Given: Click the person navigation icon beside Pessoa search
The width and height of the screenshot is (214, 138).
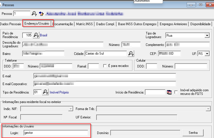Looking at the screenshot, I should tap(41, 13).
